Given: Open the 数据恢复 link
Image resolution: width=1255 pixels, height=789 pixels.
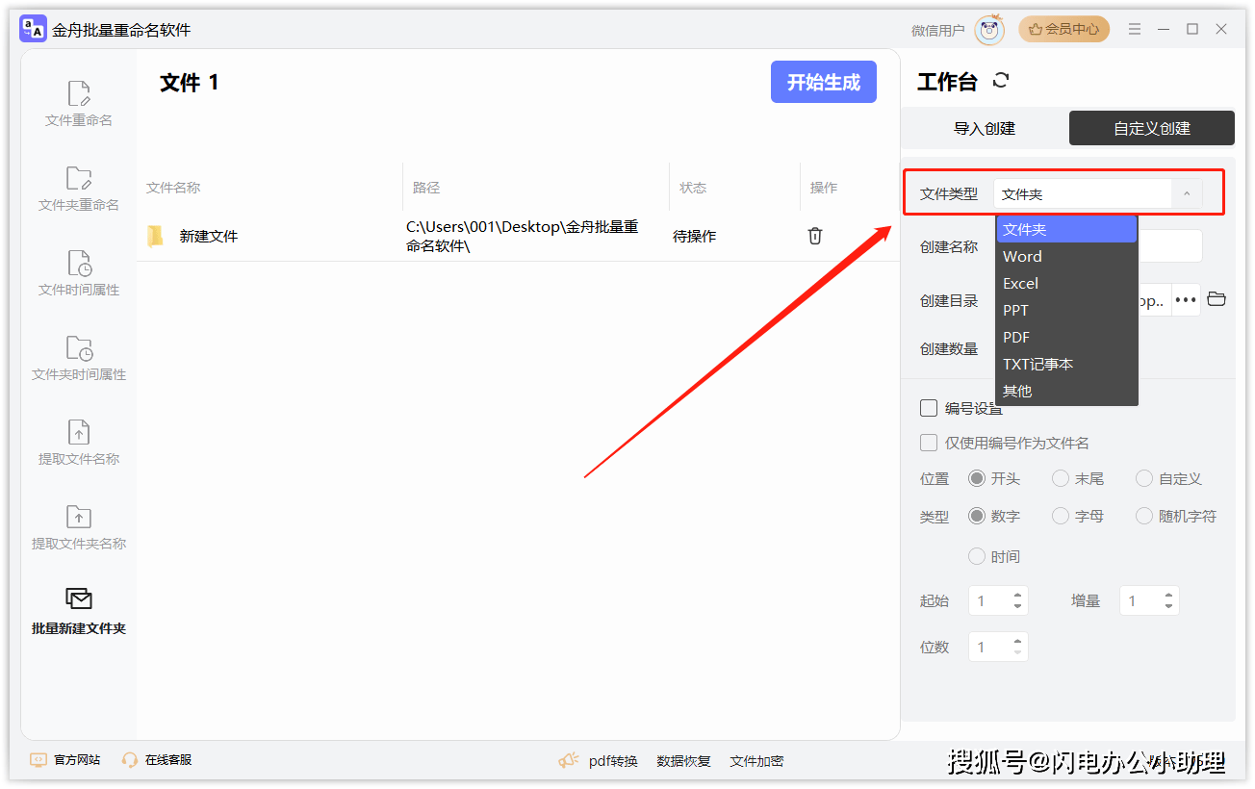Looking at the screenshot, I should tap(683, 761).
